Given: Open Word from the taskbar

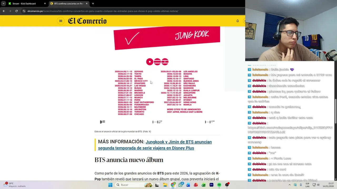Looking at the screenshot, I should pos(188,185).
